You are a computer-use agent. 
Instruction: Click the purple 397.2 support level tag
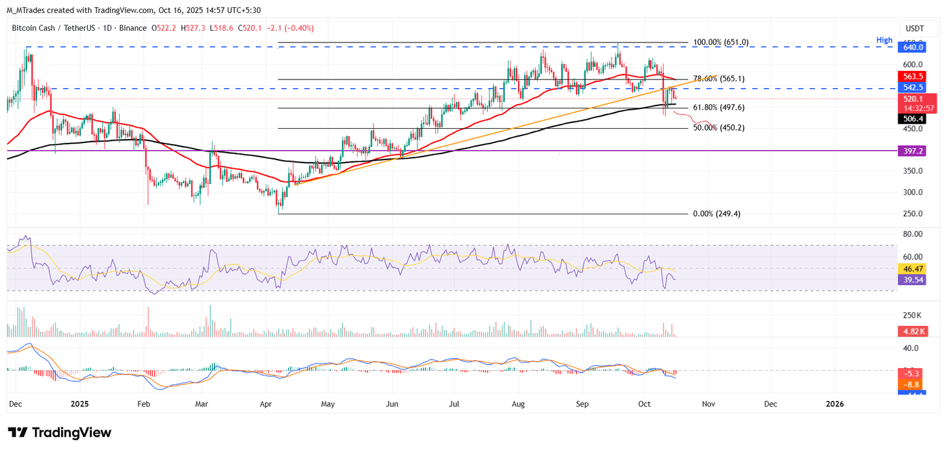pyautogui.click(x=912, y=150)
